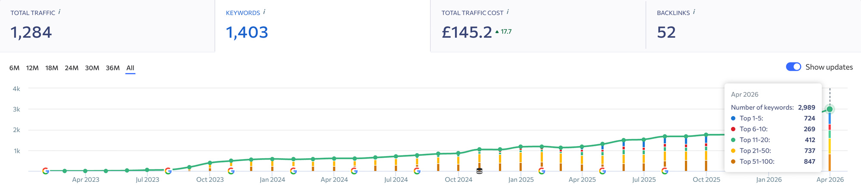The width and height of the screenshot is (861, 193).
Task: Click the 2,989 keywords value in tooltip
Action: pos(806,107)
